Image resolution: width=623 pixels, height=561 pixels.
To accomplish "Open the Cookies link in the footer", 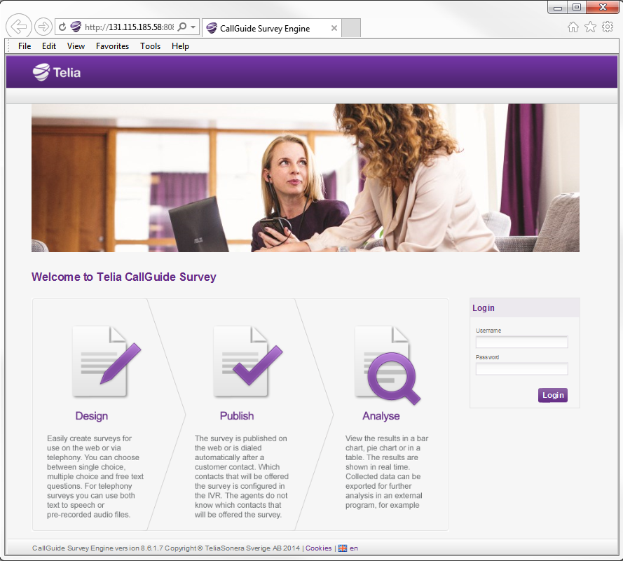I will click(x=318, y=548).
